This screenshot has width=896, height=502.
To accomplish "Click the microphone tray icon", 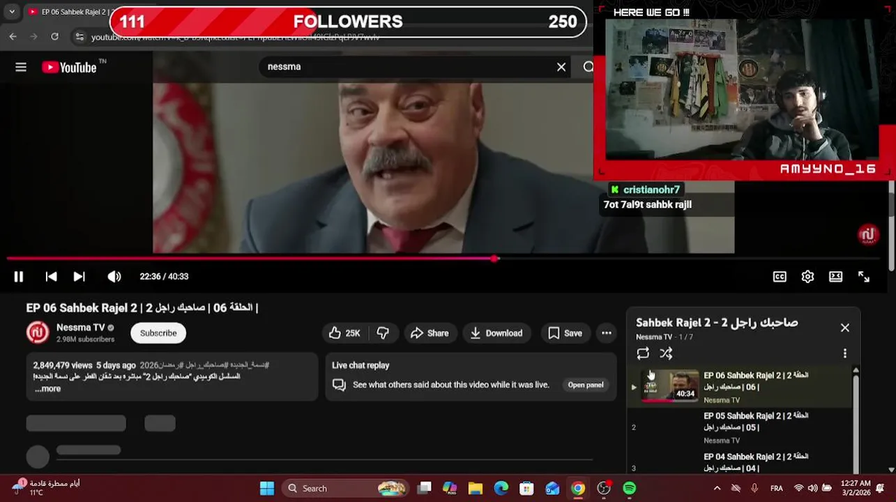I will 754,489.
